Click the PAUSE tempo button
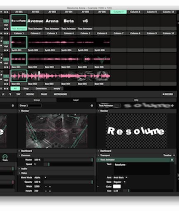179x211 pixels. [44, 94]
